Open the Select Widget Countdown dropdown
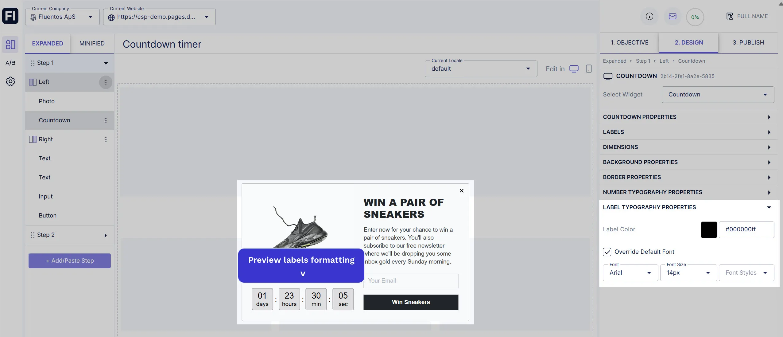The image size is (783, 337). click(x=717, y=95)
